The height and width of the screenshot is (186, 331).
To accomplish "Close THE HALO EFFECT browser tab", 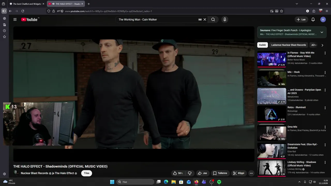I will 82,4.
